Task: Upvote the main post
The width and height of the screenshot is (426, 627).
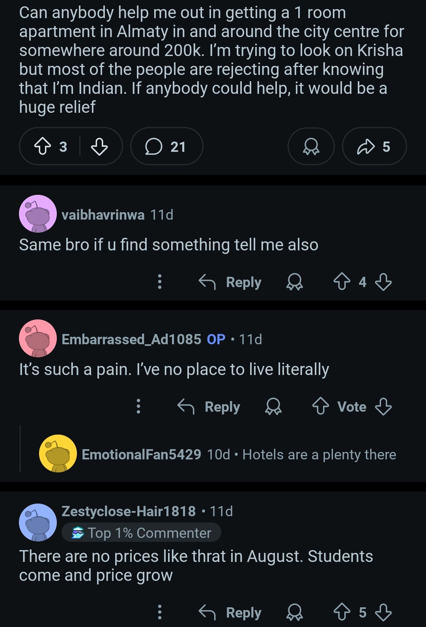Action: click(x=43, y=147)
